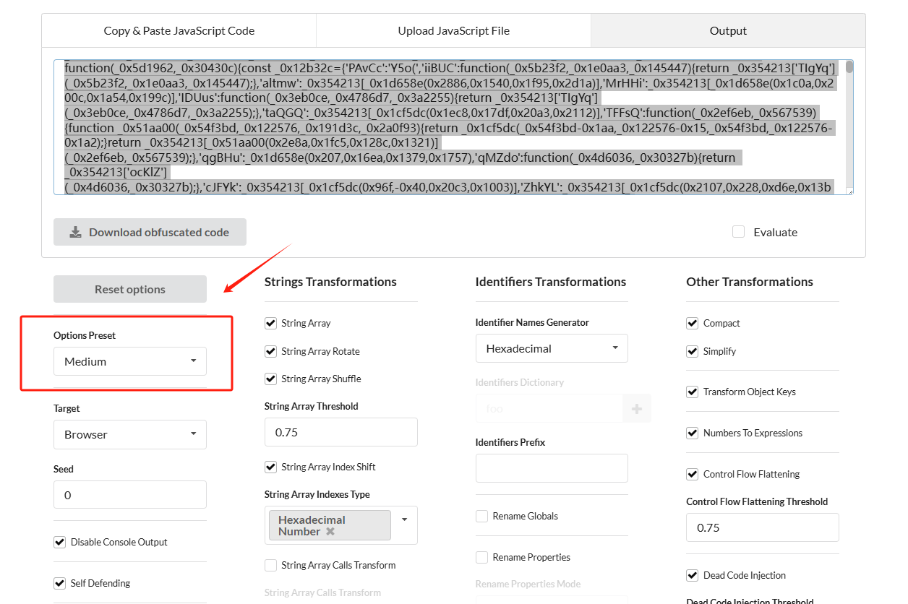The height and width of the screenshot is (604, 908).
Task: Open the Options Preset Medium dropdown
Action: [130, 361]
